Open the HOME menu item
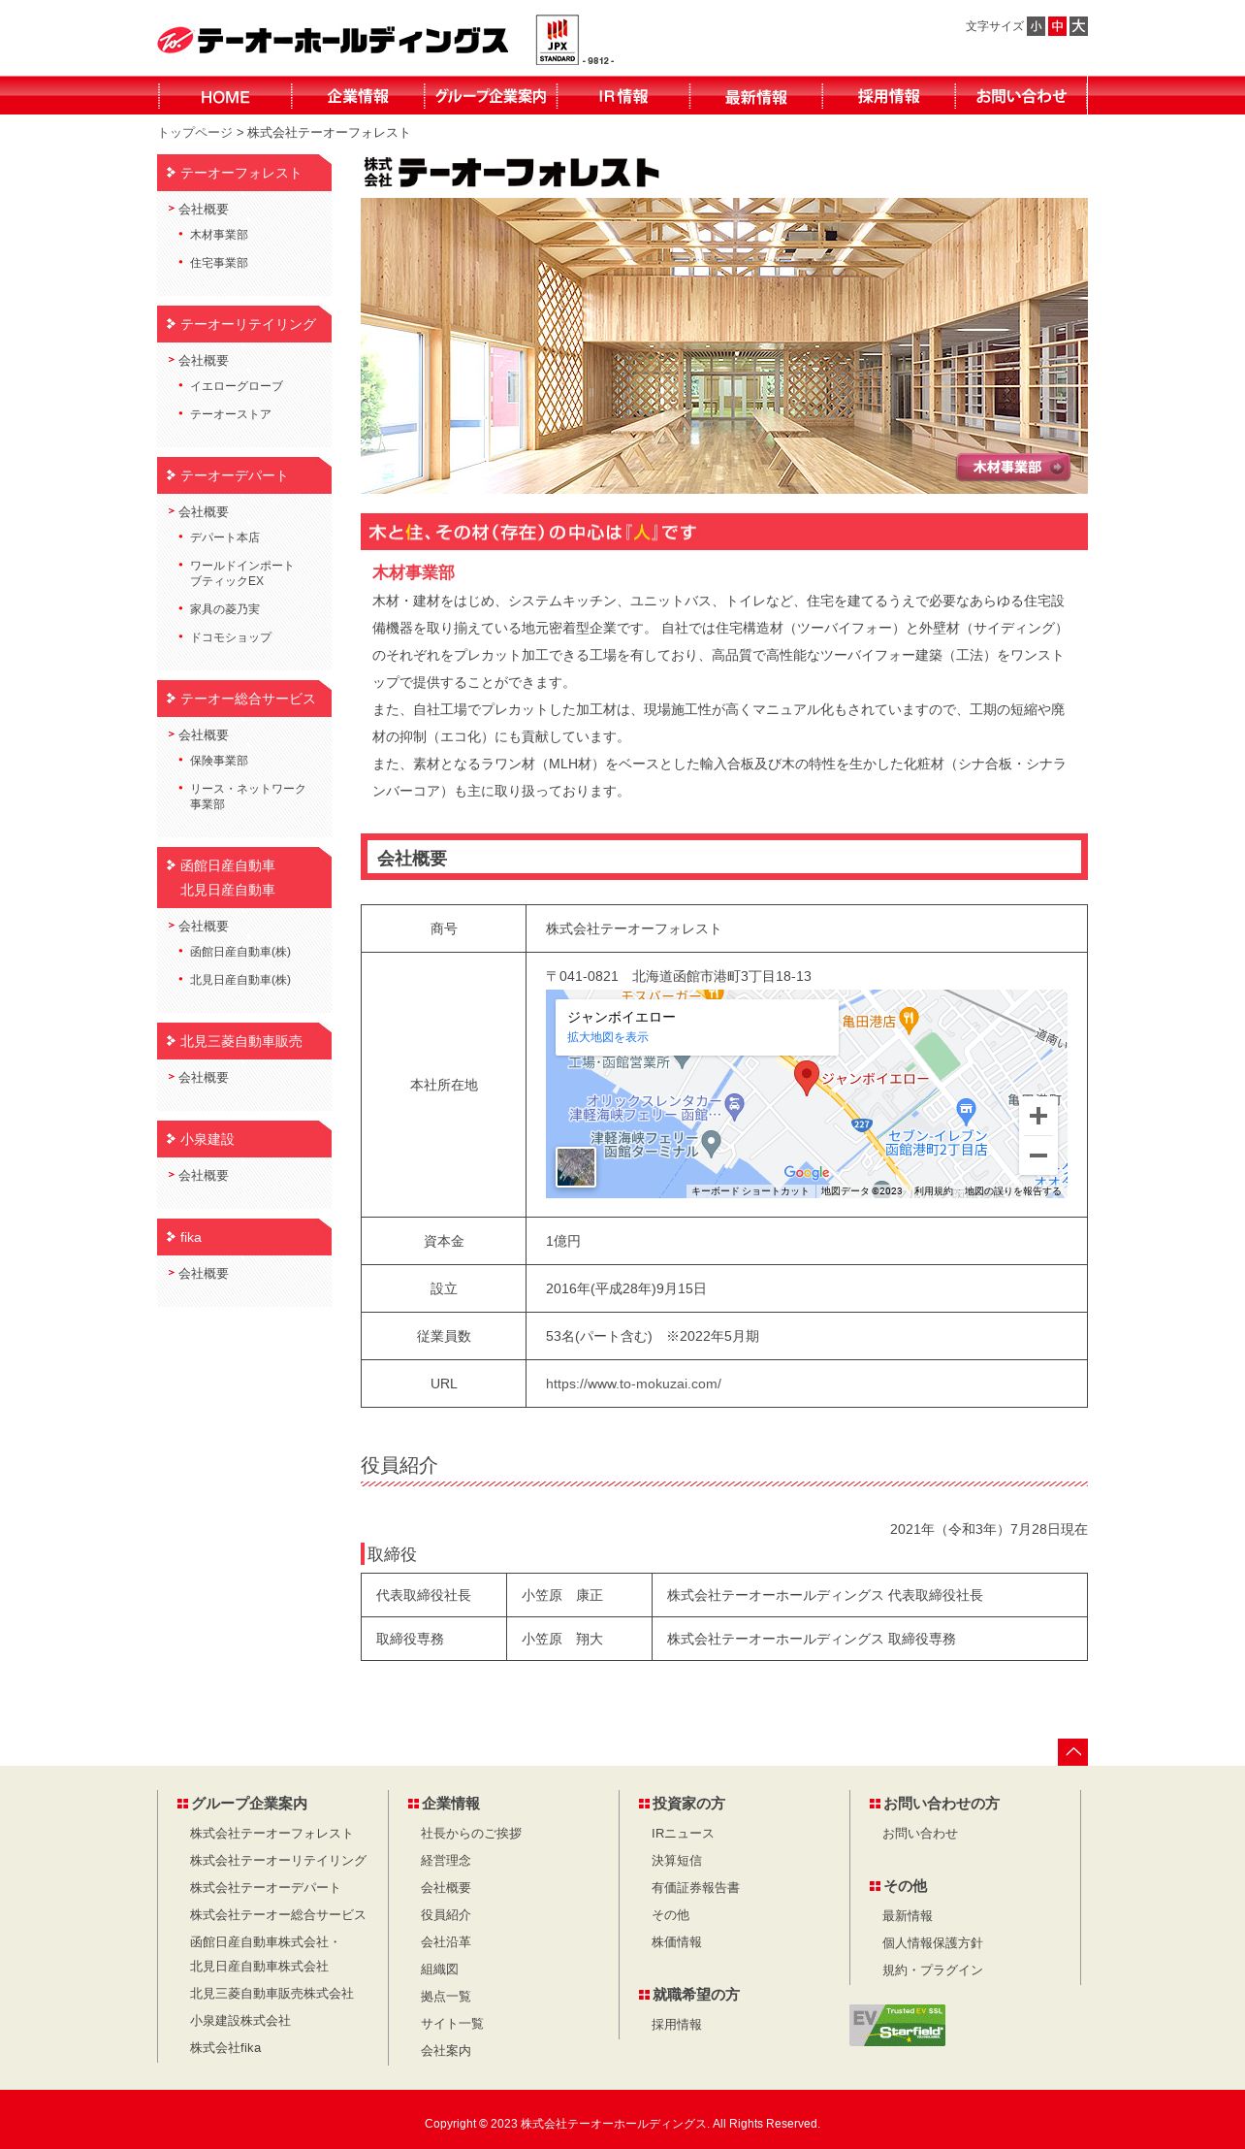Viewport: 1245px width, 2149px height. [x=225, y=96]
